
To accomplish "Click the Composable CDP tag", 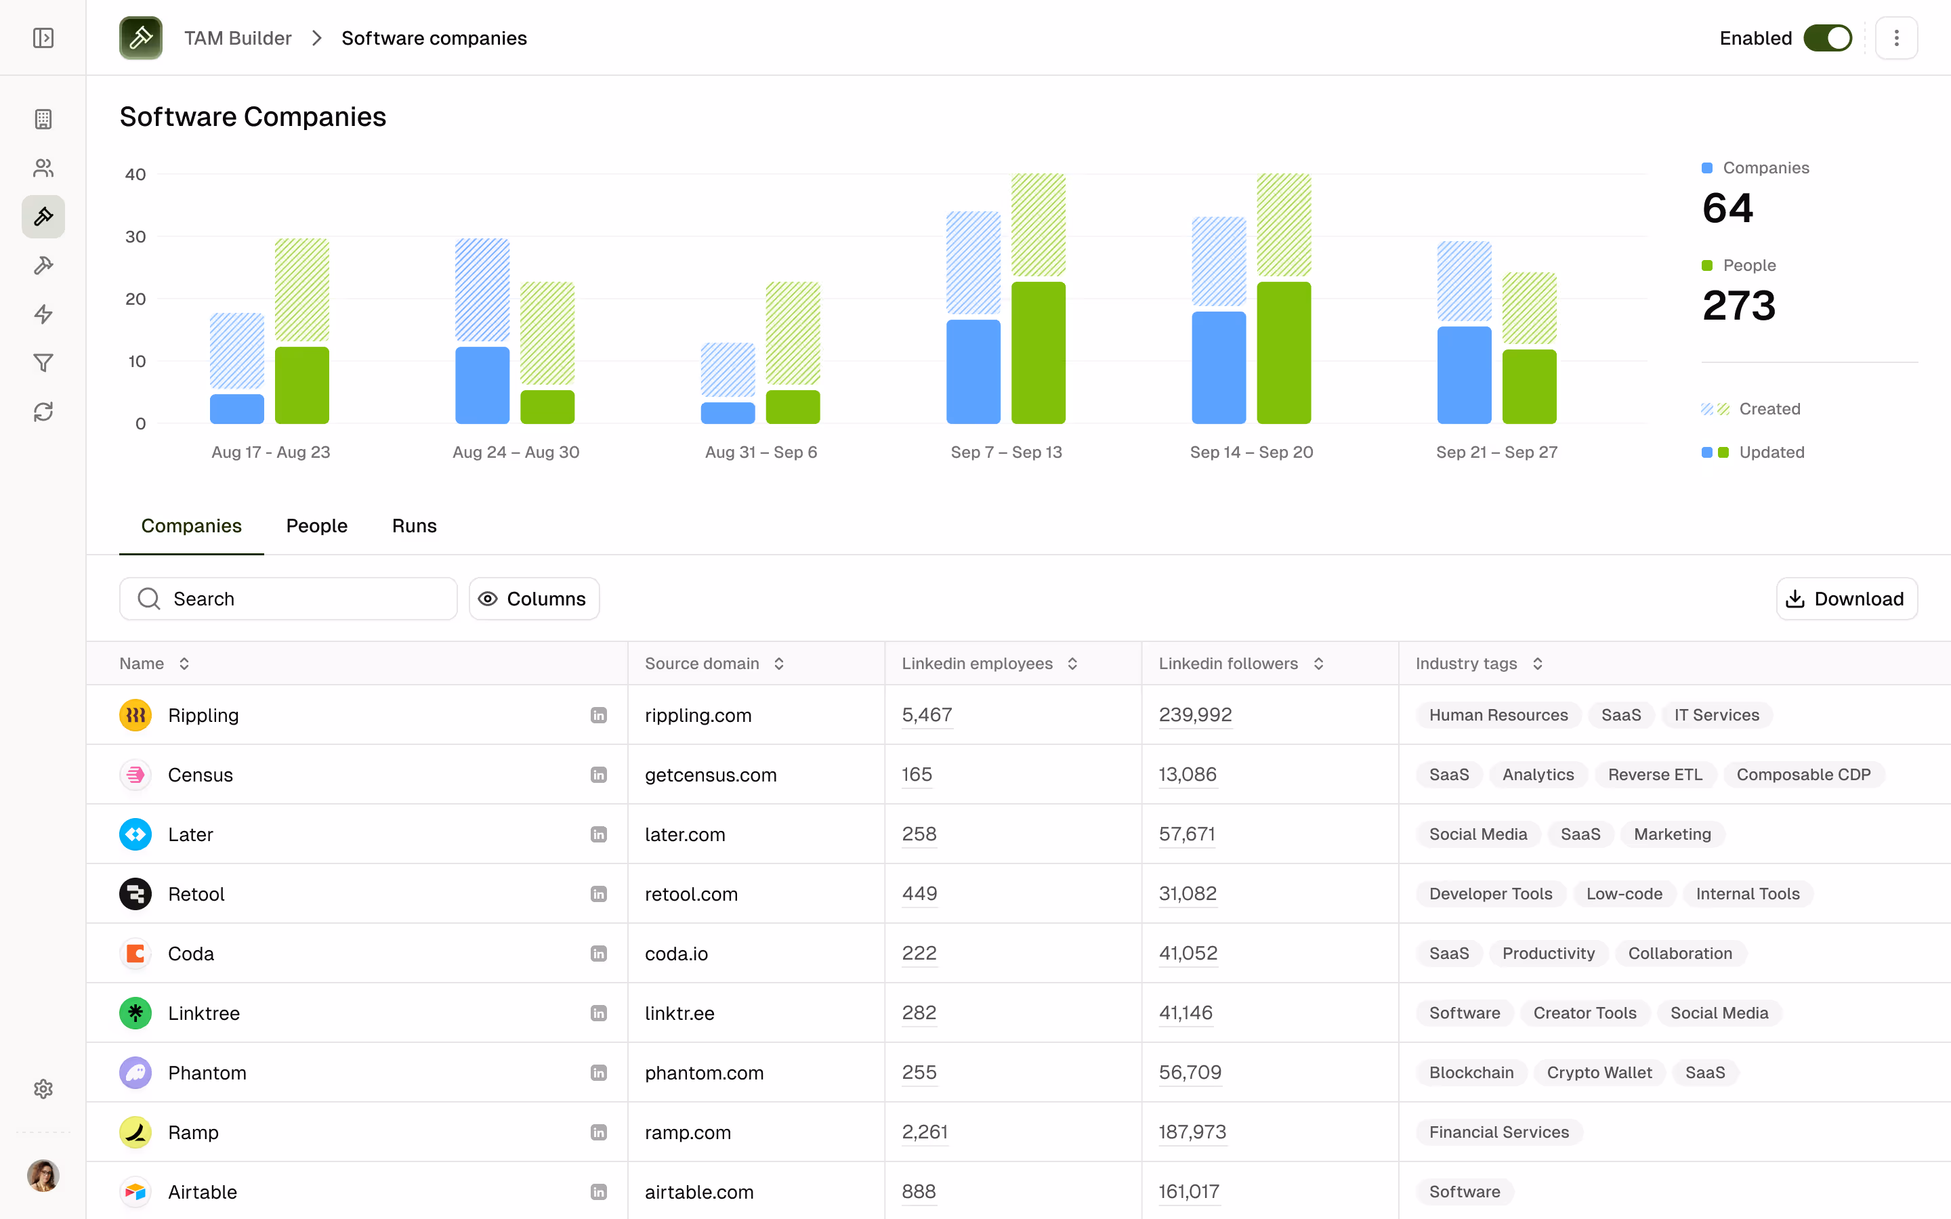I will pos(1803,775).
